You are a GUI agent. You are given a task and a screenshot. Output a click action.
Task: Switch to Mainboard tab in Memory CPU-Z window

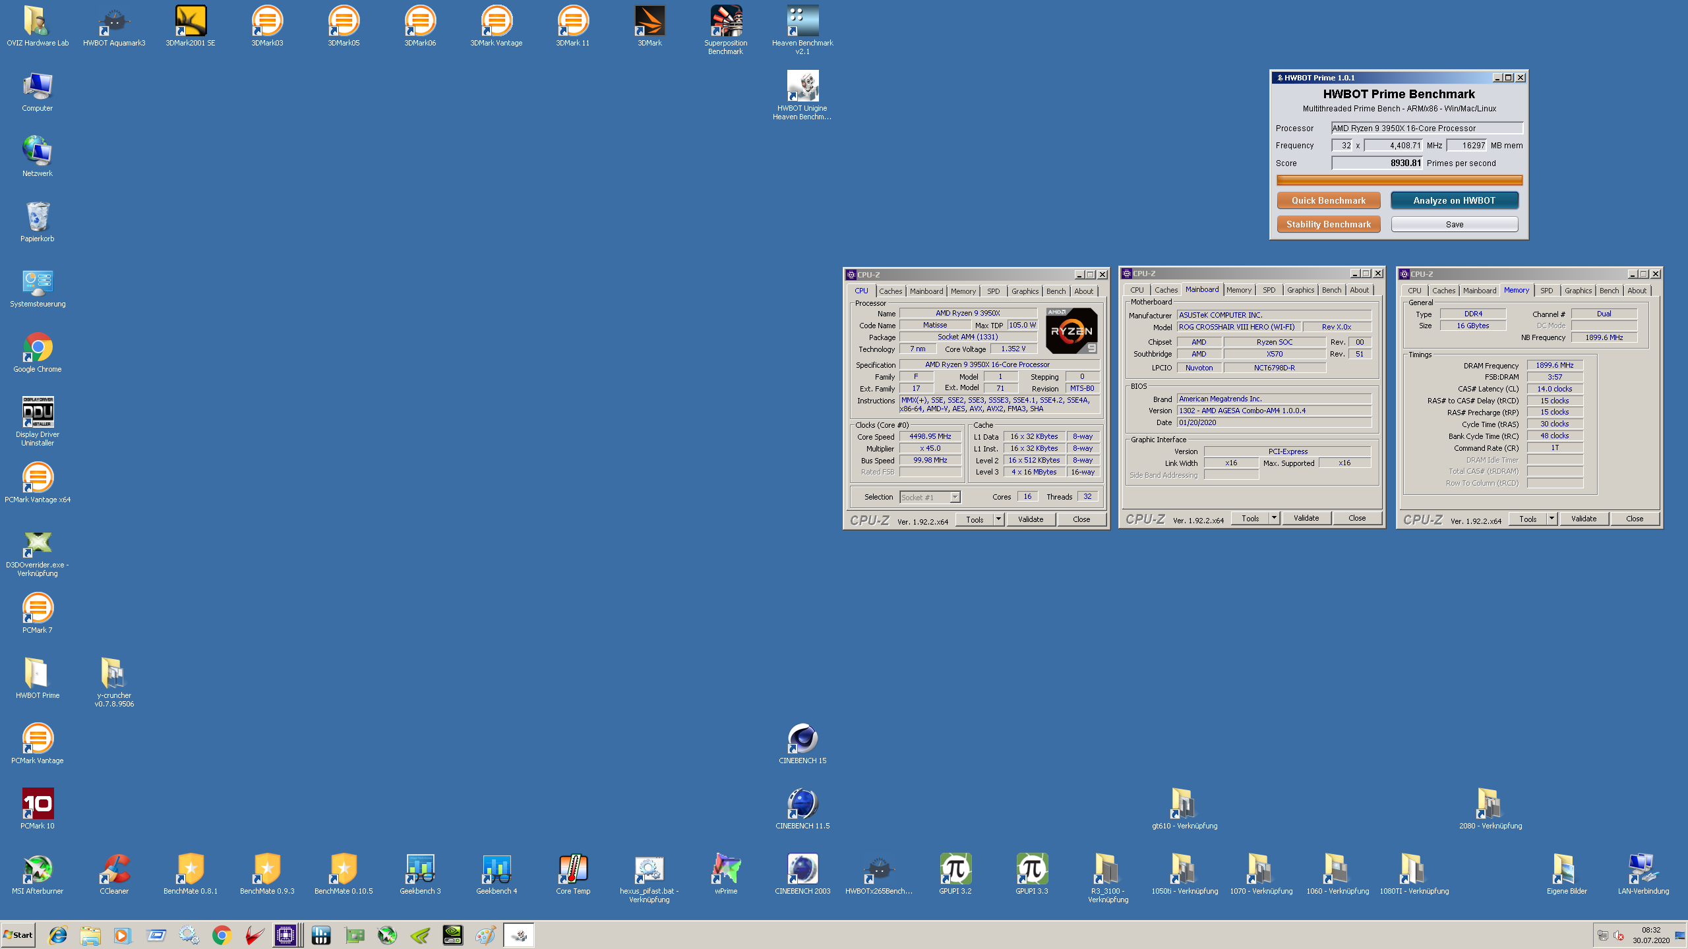coord(1479,291)
